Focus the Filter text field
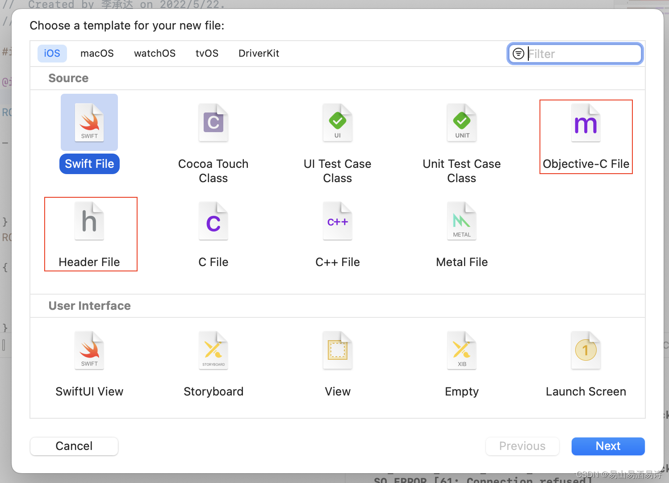The height and width of the screenshot is (483, 669). tap(575, 54)
